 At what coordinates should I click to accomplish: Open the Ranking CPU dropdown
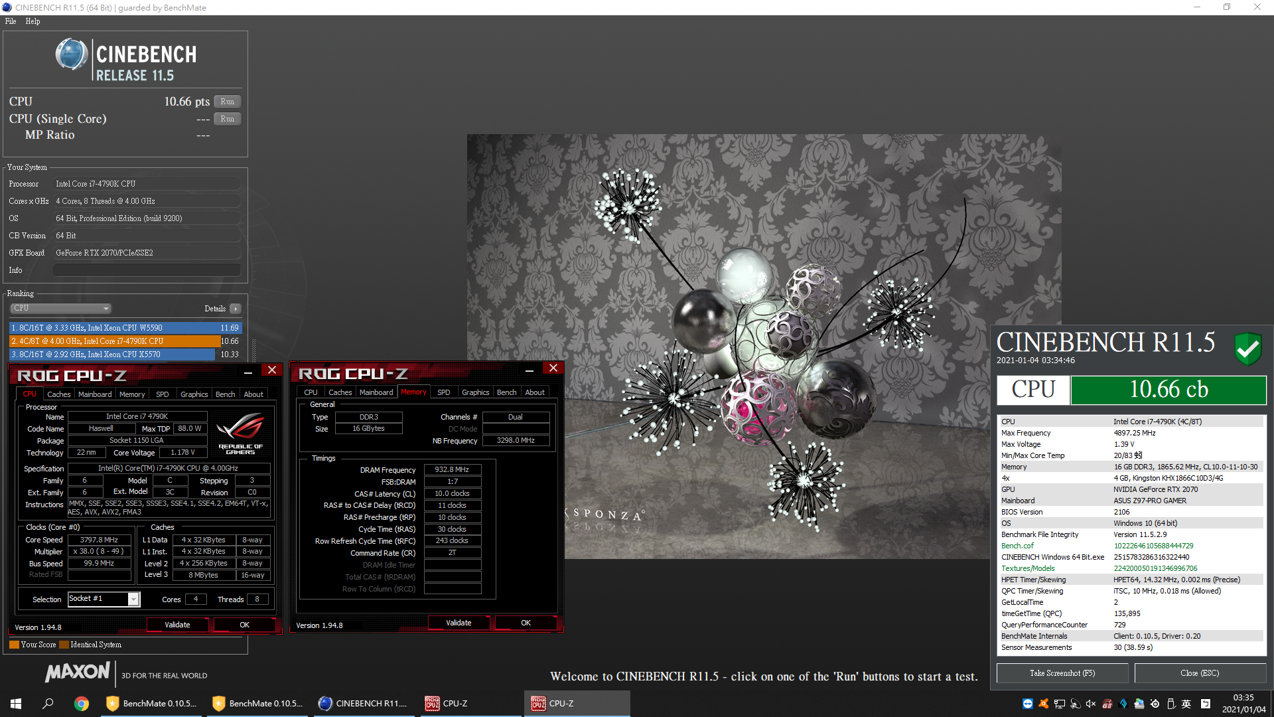pyautogui.click(x=60, y=308)
